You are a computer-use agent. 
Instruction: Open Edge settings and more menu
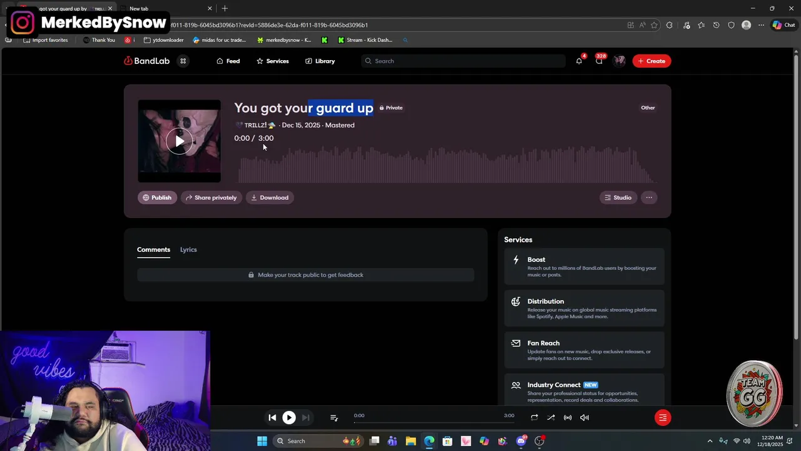pyautogui.click(x=761, y=25)
